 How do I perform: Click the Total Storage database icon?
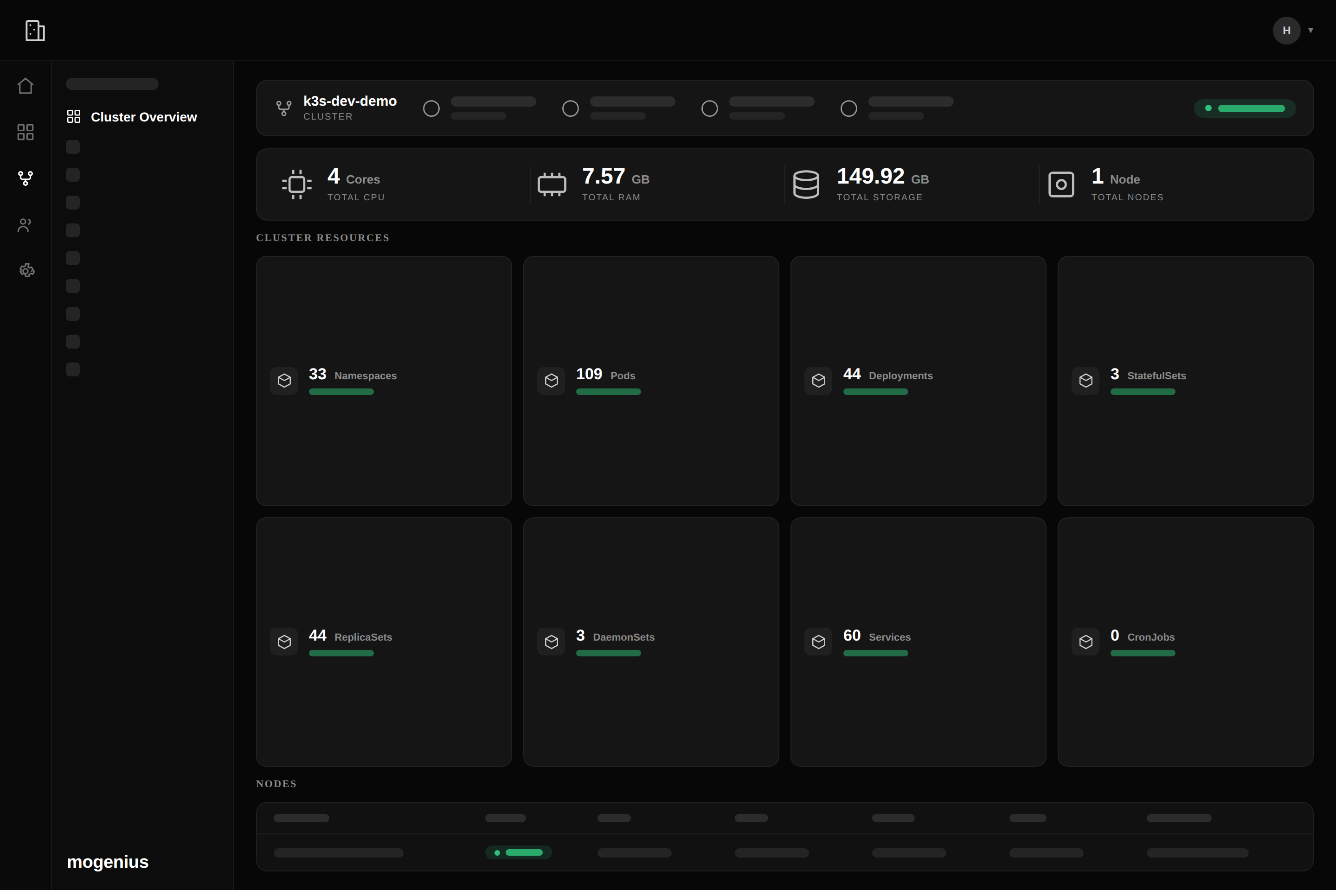click(x=806, y=184)
